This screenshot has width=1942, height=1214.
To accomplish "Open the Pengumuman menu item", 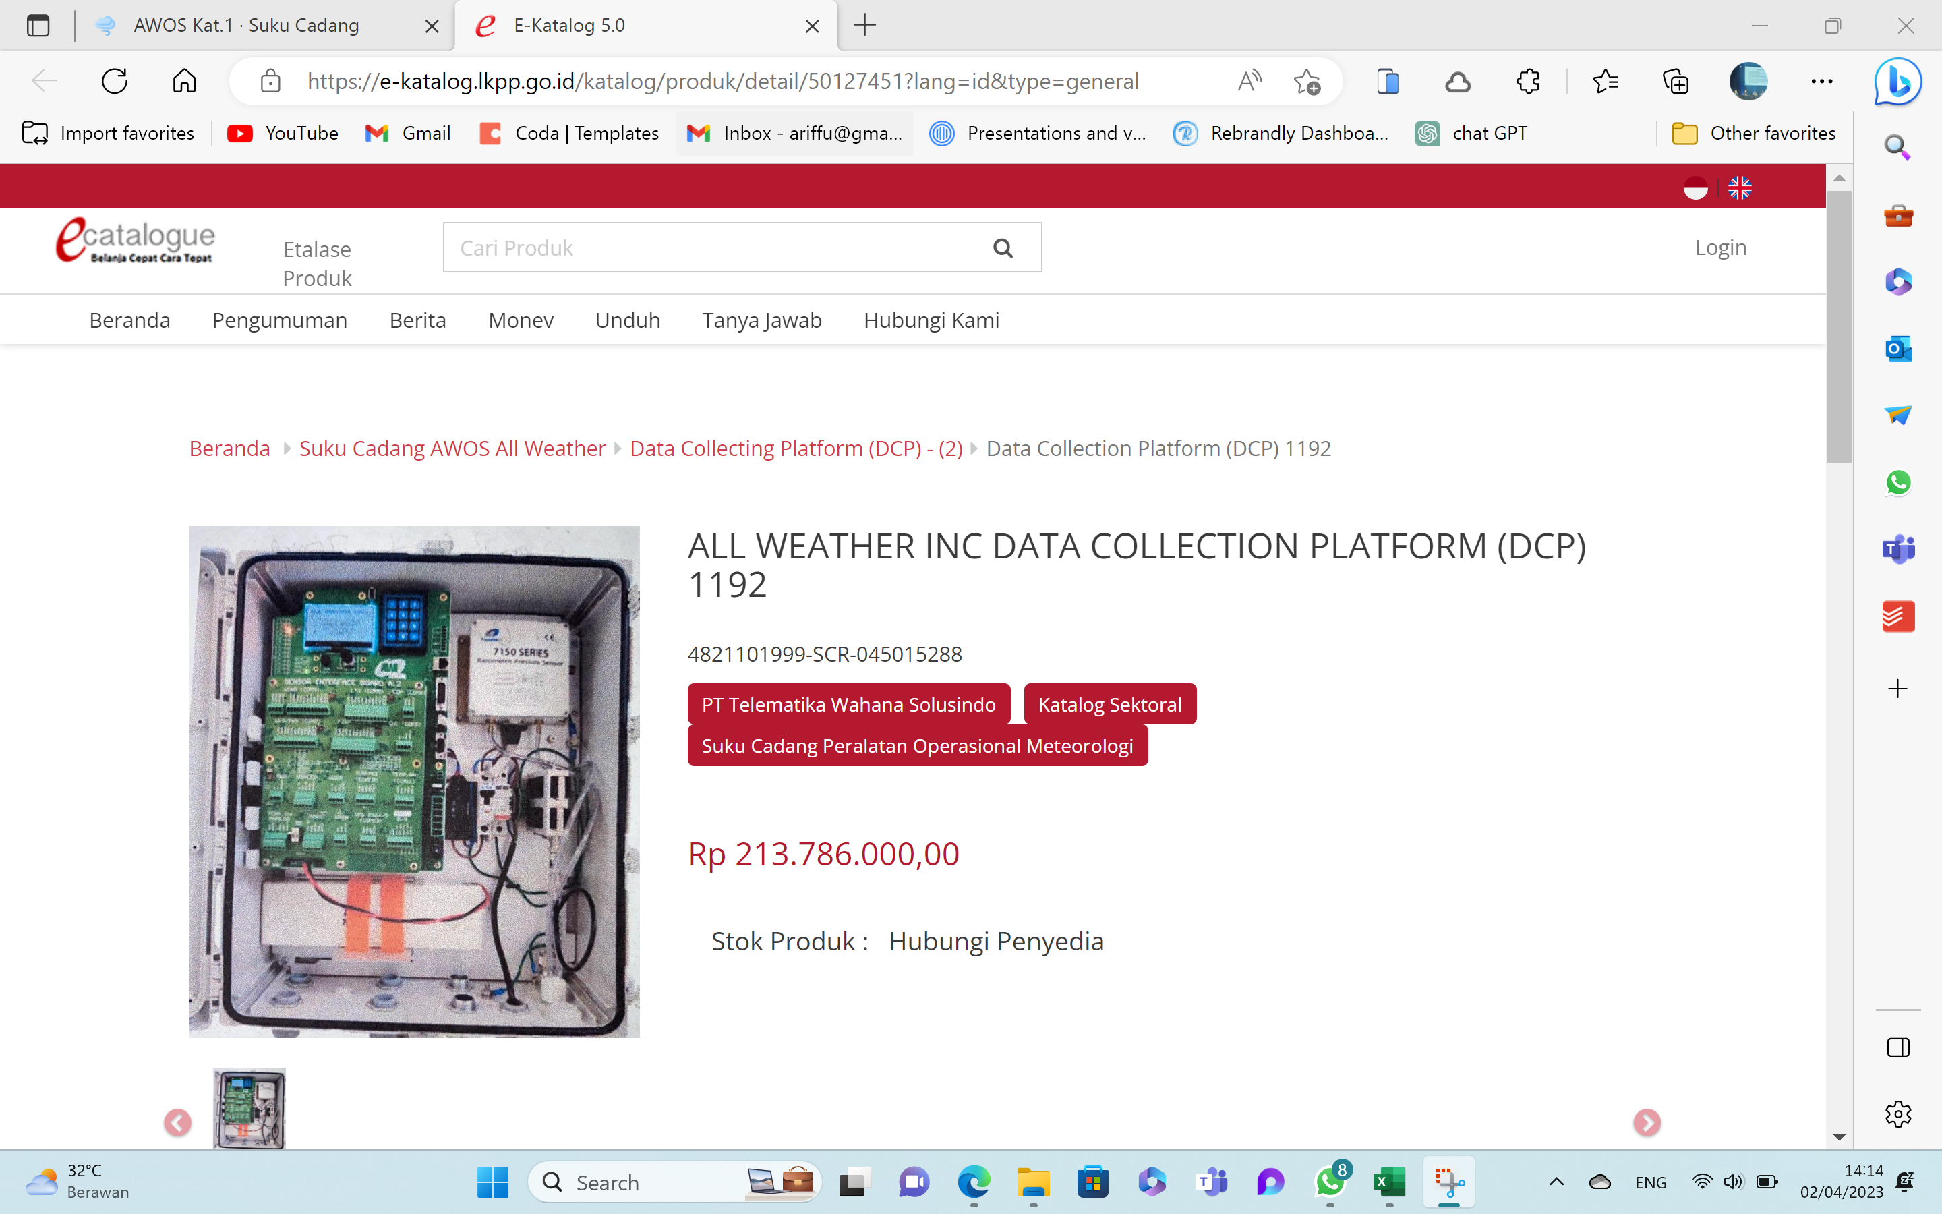I will coord(279,320).
